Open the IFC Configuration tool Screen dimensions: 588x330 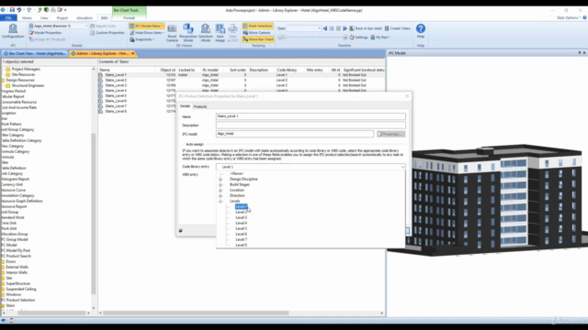tap(13, 31)
